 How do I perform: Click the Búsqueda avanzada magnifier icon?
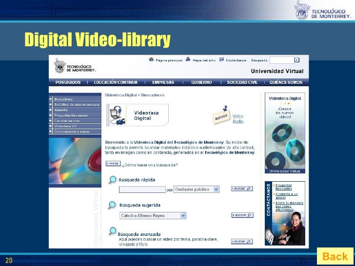click(112, 231)
